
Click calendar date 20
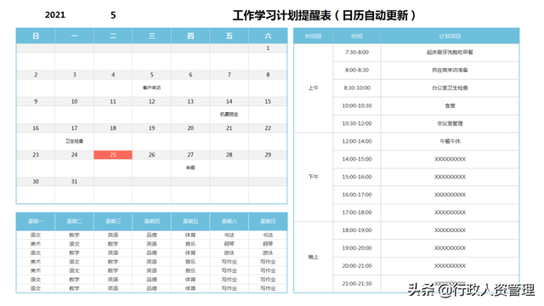tap(190, 128)
